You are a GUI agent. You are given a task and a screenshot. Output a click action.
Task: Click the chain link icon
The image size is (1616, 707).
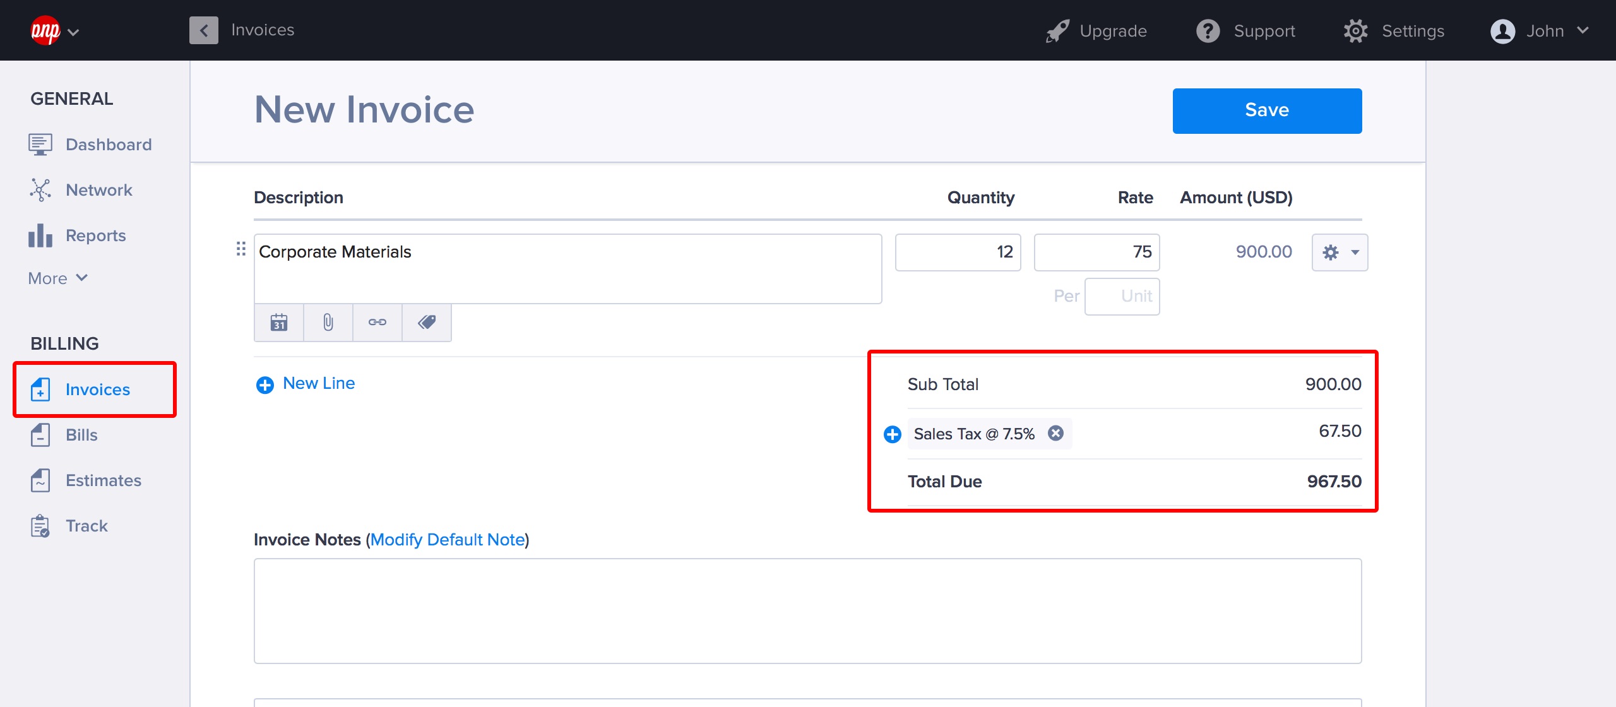[377, 323]
